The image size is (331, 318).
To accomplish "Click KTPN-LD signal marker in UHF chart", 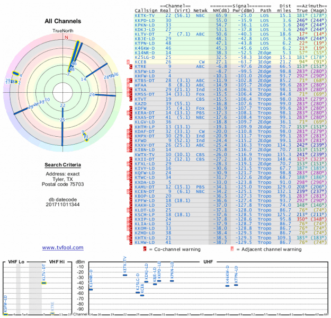I will coord(236,285).
